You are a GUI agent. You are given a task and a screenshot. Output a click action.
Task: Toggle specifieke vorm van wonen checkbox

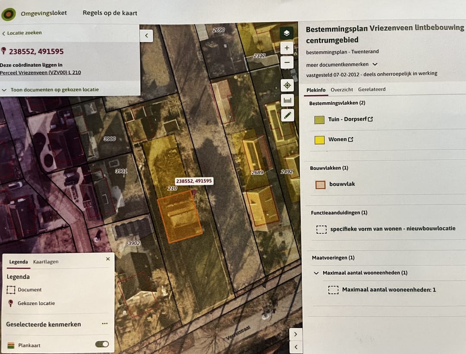321,229
